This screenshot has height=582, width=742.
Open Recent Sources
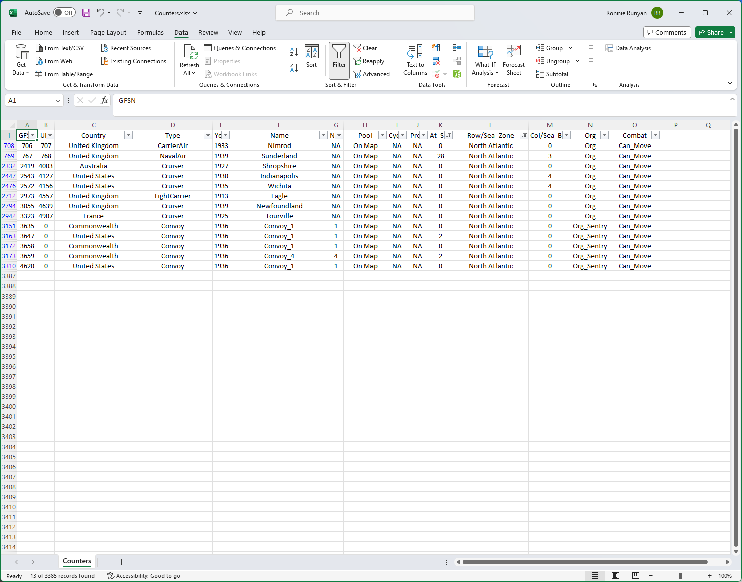click(126, 48)
